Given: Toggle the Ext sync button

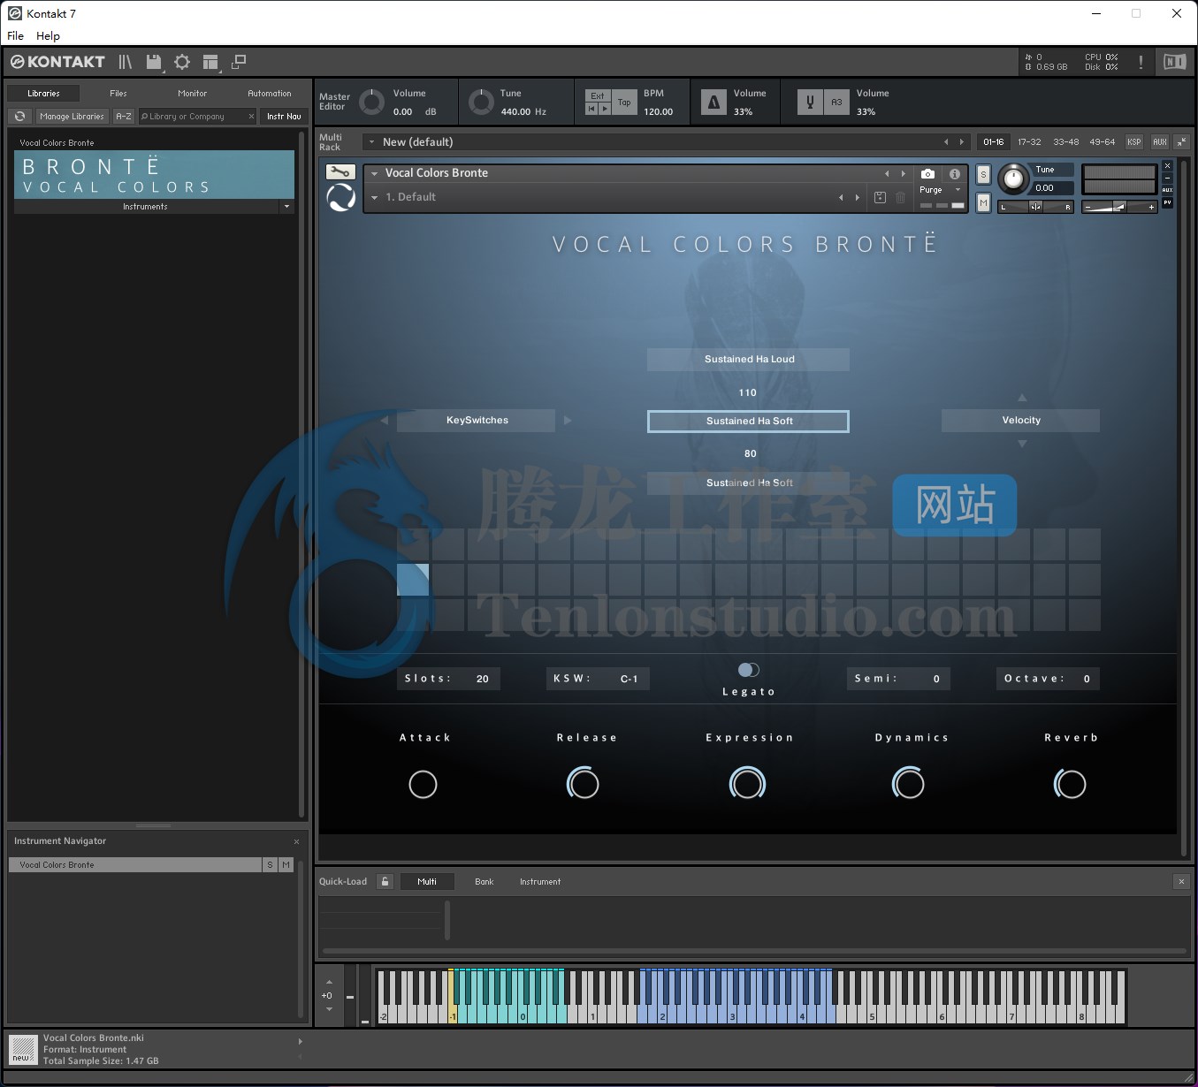Looking at the screenshot, I should (598, 96).
